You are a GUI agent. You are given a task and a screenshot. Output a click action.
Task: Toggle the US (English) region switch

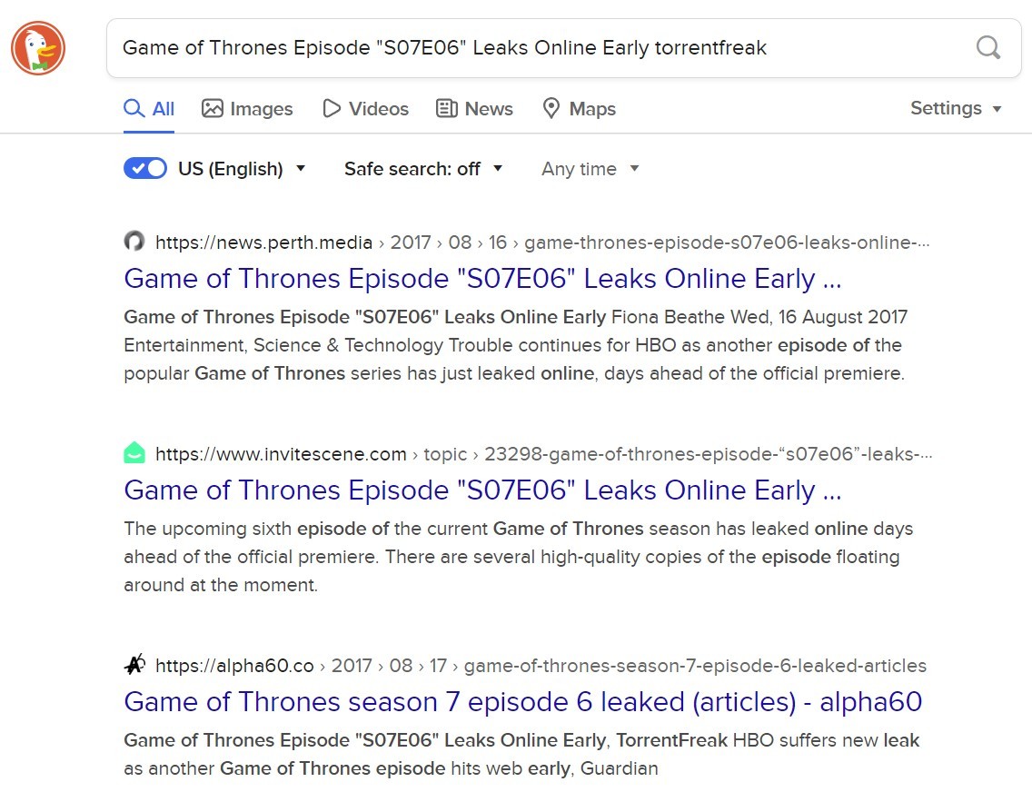pyautogui.click(x=145, y=168)
